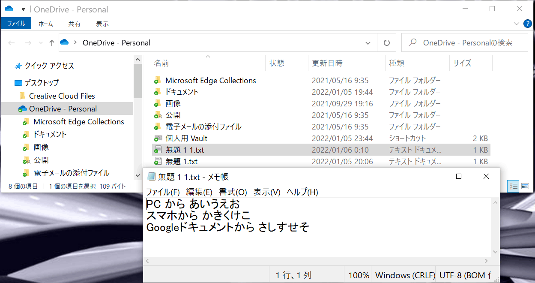Viewport: 535px width, 283px height.
Task: Sort by 状態 column header
Action: click(x=277, y=63)
